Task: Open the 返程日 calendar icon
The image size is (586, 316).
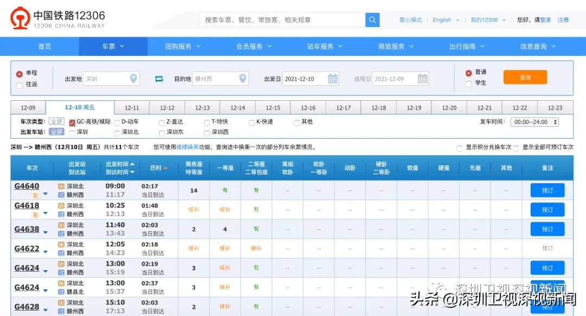Action: (x=422, y=78)
